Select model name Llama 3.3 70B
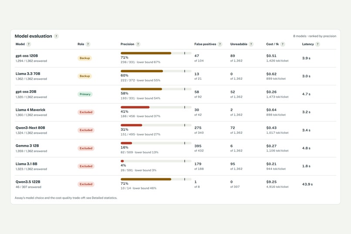 click(28, 74)
